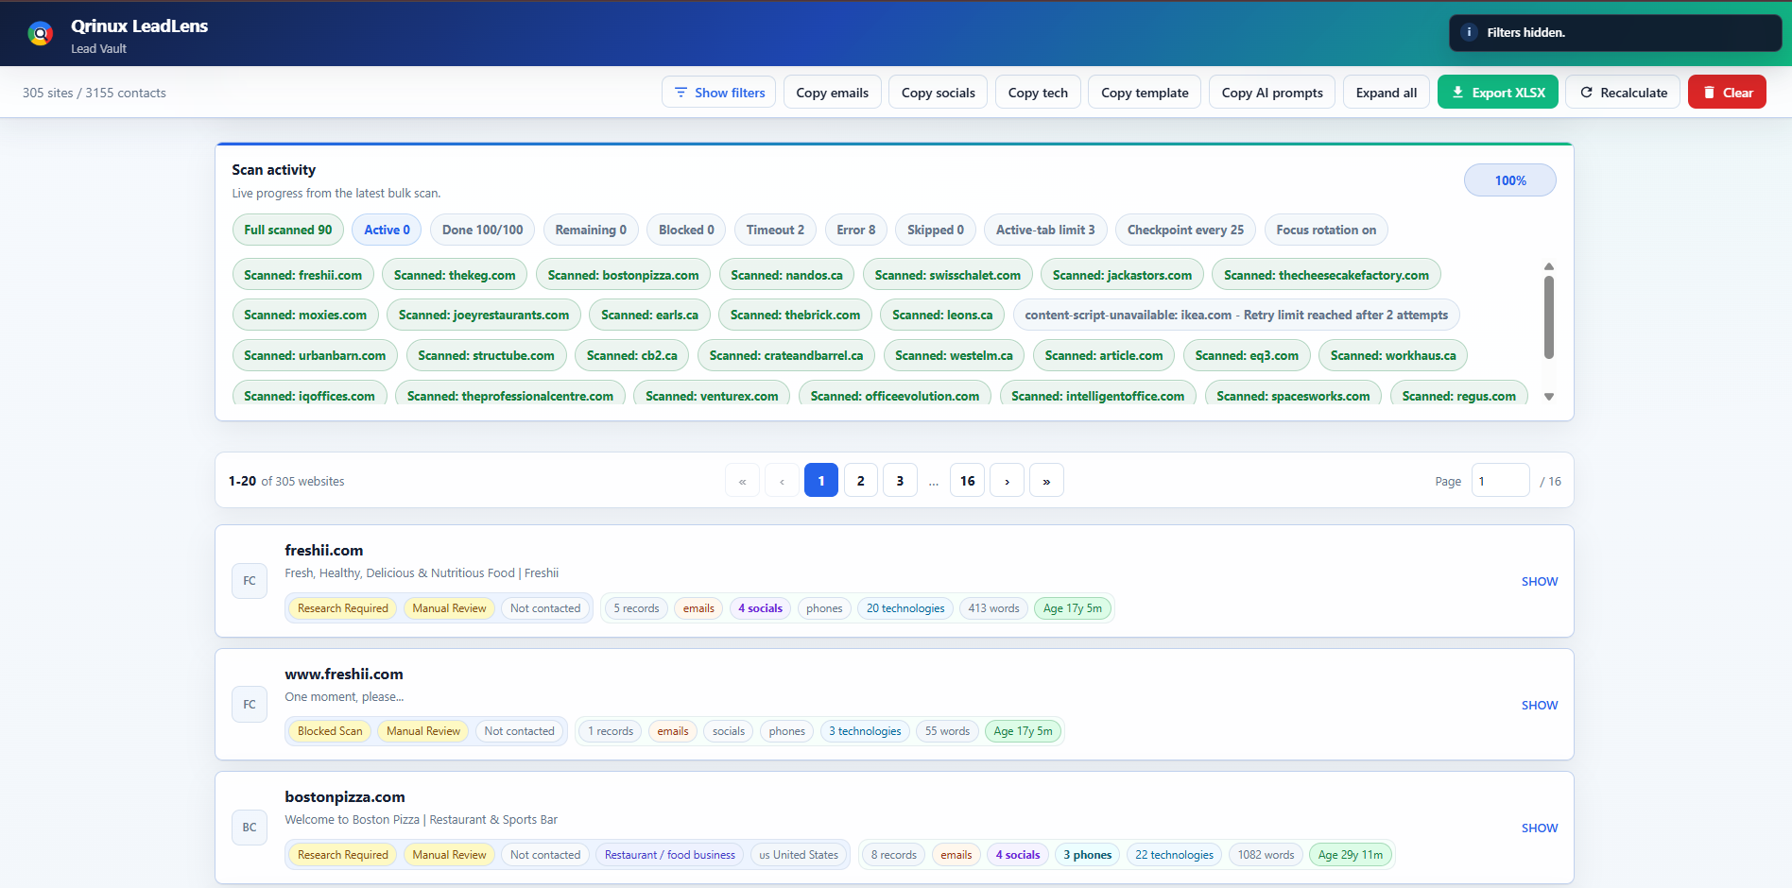Image resolution: width=1792 pixels, height=888 pixels.
Task: Open bostonpizza.com site title
Action: click(x=345, y=796)
